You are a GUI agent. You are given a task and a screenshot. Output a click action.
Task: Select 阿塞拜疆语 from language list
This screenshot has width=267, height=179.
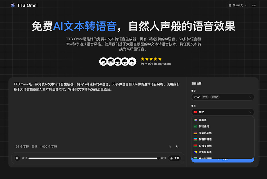pyautogui.click(x=222, y=139)
